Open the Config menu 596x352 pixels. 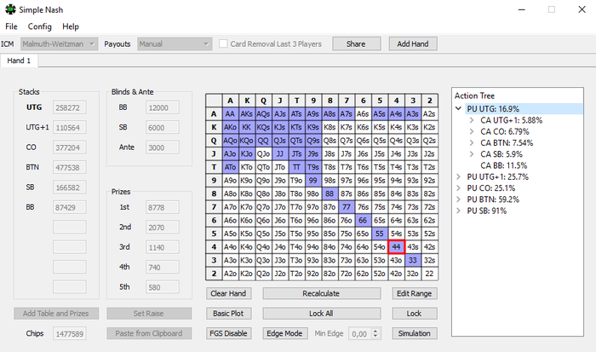pyautogui.click(x=39, y=26)
